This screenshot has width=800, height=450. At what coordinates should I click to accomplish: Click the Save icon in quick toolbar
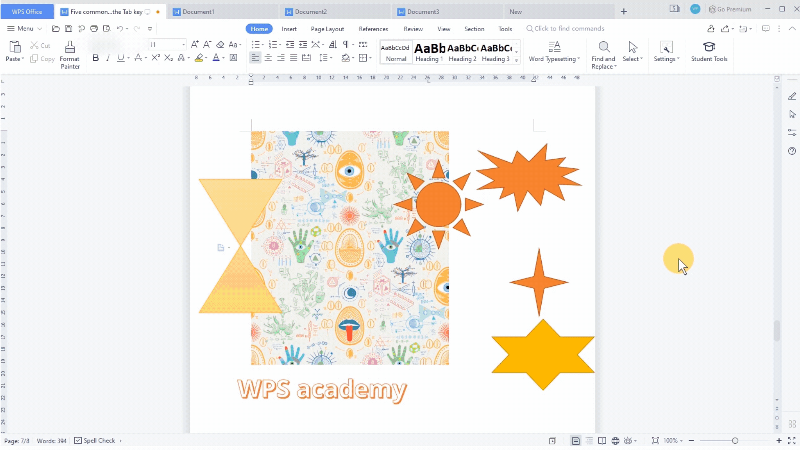point(69,28)
